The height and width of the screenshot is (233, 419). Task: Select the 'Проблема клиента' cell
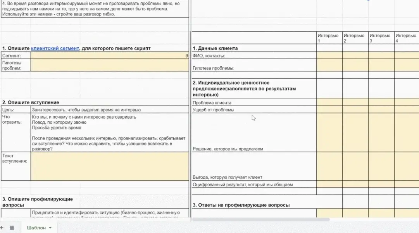254,102
